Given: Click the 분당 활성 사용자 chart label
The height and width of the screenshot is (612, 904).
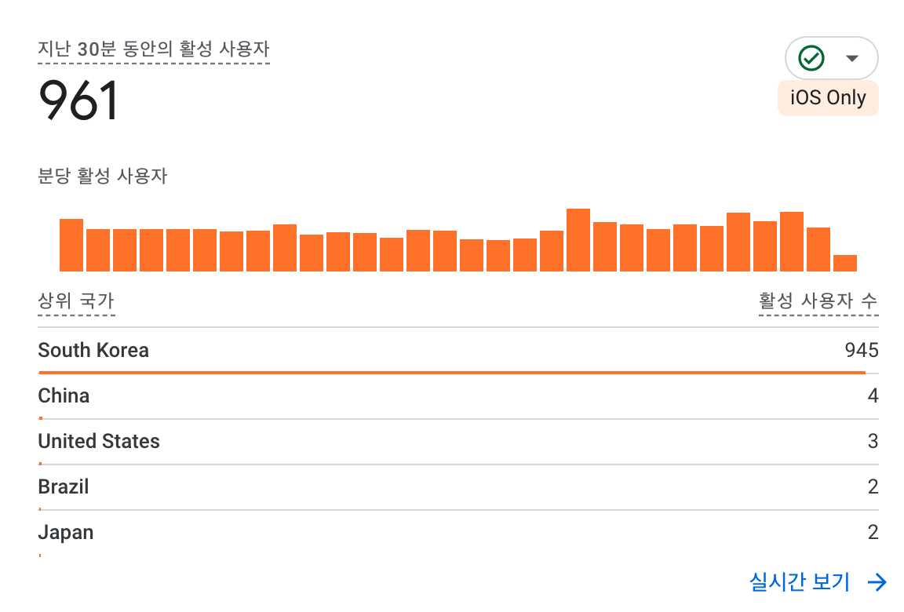Looking at the screenshot, I should [x=103, y=176].
